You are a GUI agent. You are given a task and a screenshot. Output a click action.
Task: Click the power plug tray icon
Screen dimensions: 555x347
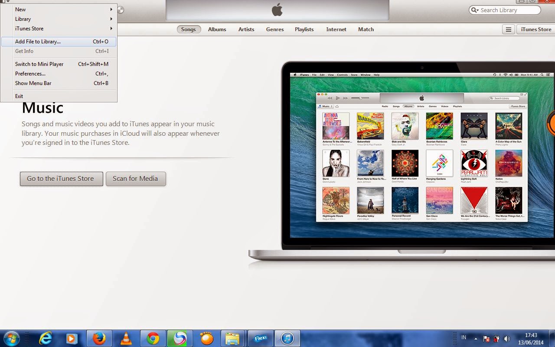pos(497,339)
